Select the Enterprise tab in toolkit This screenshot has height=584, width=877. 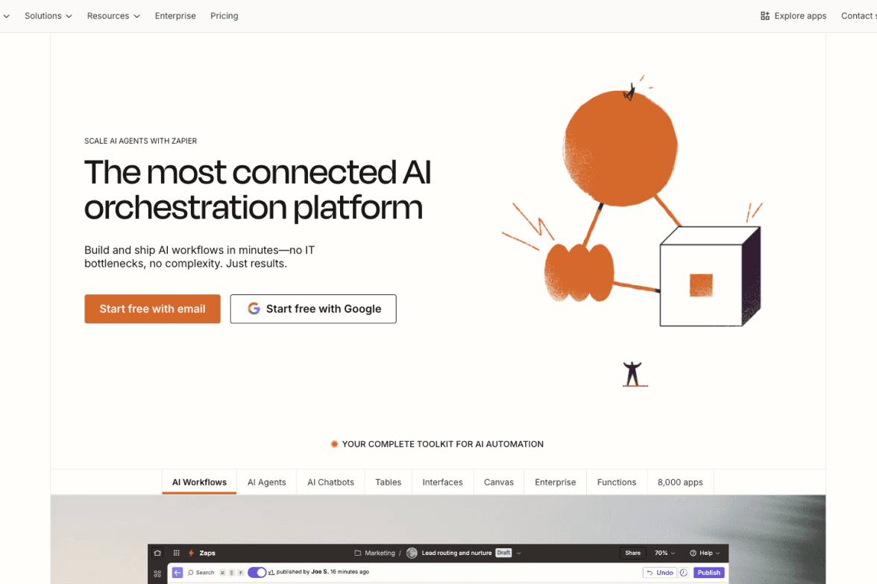[556, 482]
